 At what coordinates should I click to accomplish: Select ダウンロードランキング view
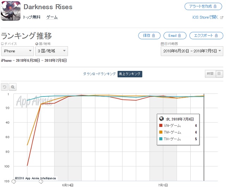[x=99, y=74]
